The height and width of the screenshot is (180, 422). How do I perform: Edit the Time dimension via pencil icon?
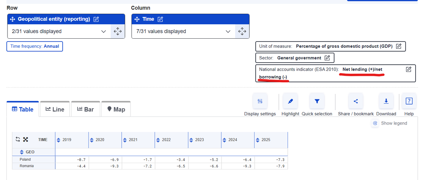(160, 19)
